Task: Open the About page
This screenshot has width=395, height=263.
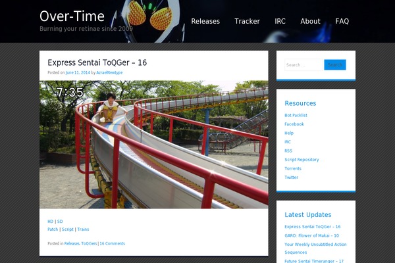Action: [x=310, y=21]
